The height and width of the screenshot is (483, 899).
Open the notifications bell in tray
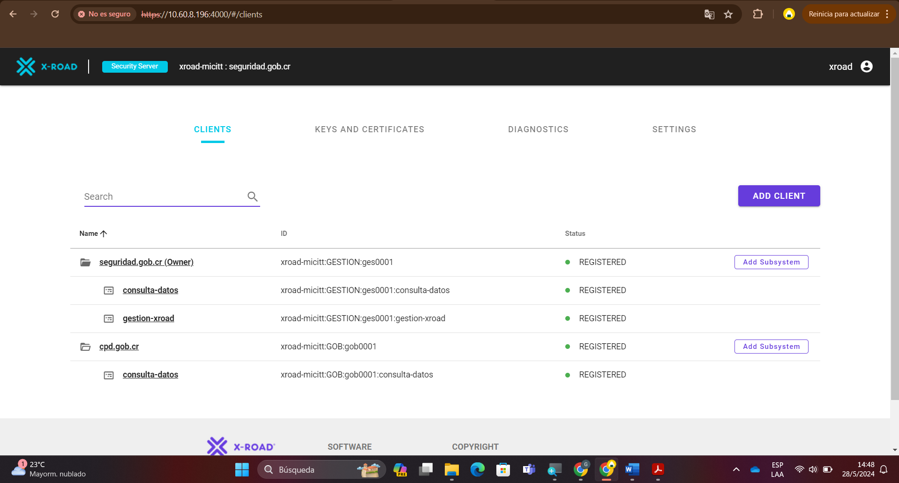[884, 469]
